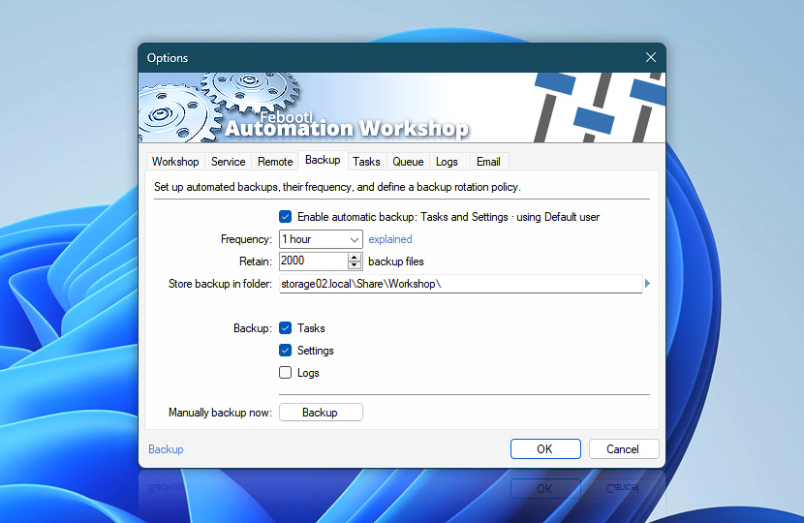Open the Logs tab
The image size is (804, 523).
[x=447, y=162]
